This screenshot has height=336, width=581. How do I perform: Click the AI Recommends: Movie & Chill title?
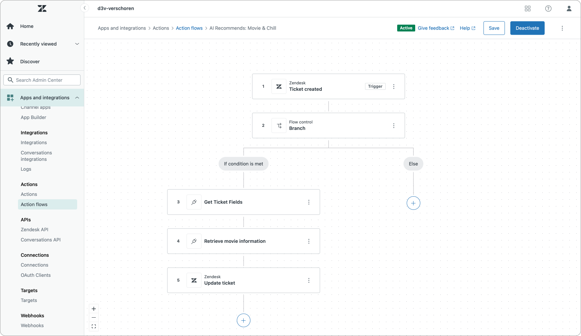[x=243, y=28]
